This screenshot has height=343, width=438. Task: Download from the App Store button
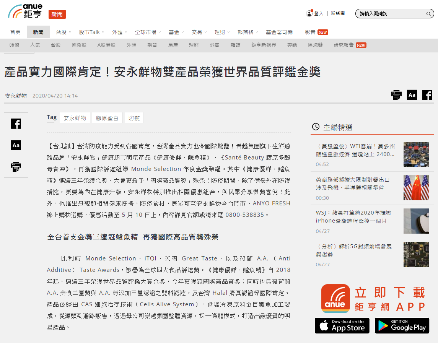pyautogui.click(x=342, y=325)
